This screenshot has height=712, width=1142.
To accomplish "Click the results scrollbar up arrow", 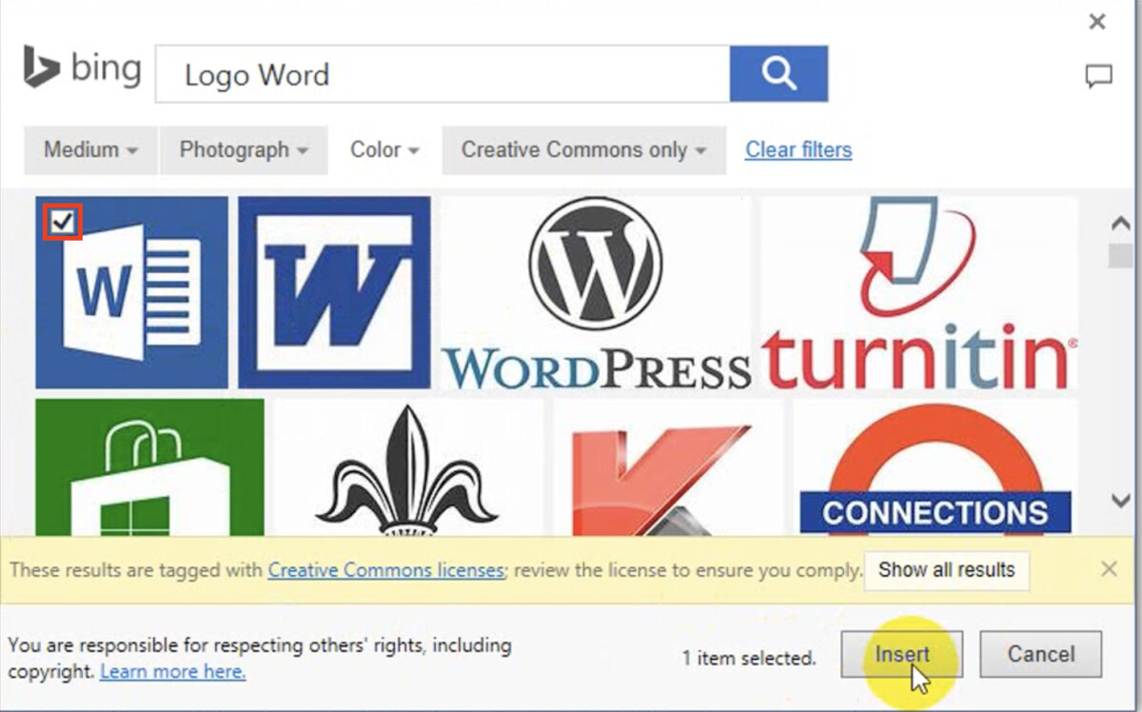I will [x=1120, y=224].
